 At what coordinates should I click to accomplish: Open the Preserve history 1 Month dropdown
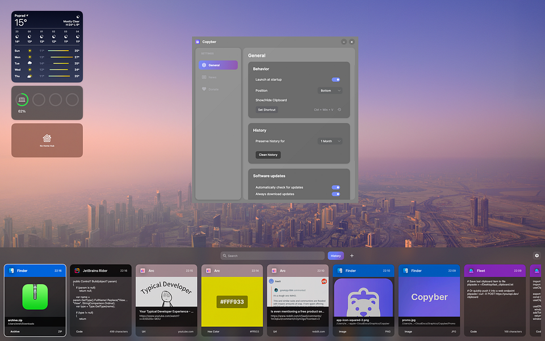pos(330,142)
